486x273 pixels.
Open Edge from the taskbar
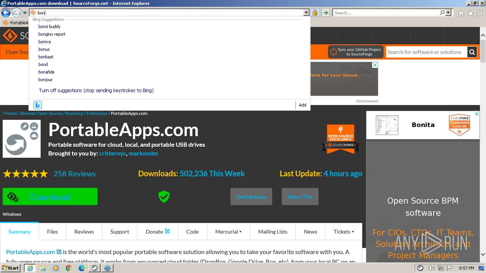coord(82,268)
